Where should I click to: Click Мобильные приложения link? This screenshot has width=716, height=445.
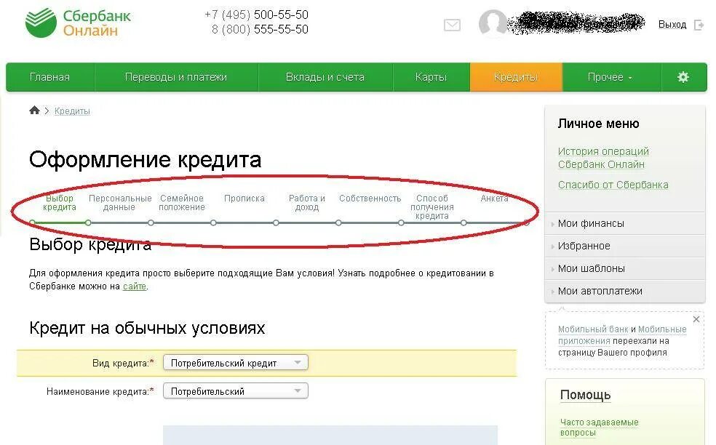[622, 335]
